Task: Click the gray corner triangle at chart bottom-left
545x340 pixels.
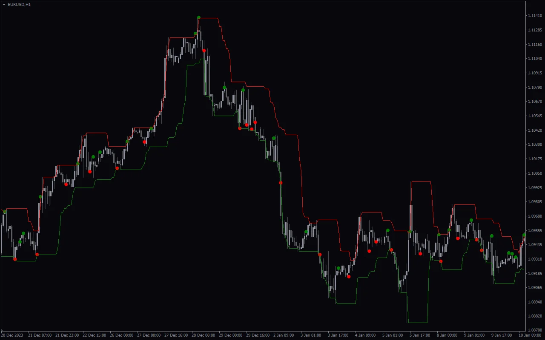Action: point(2,331)
